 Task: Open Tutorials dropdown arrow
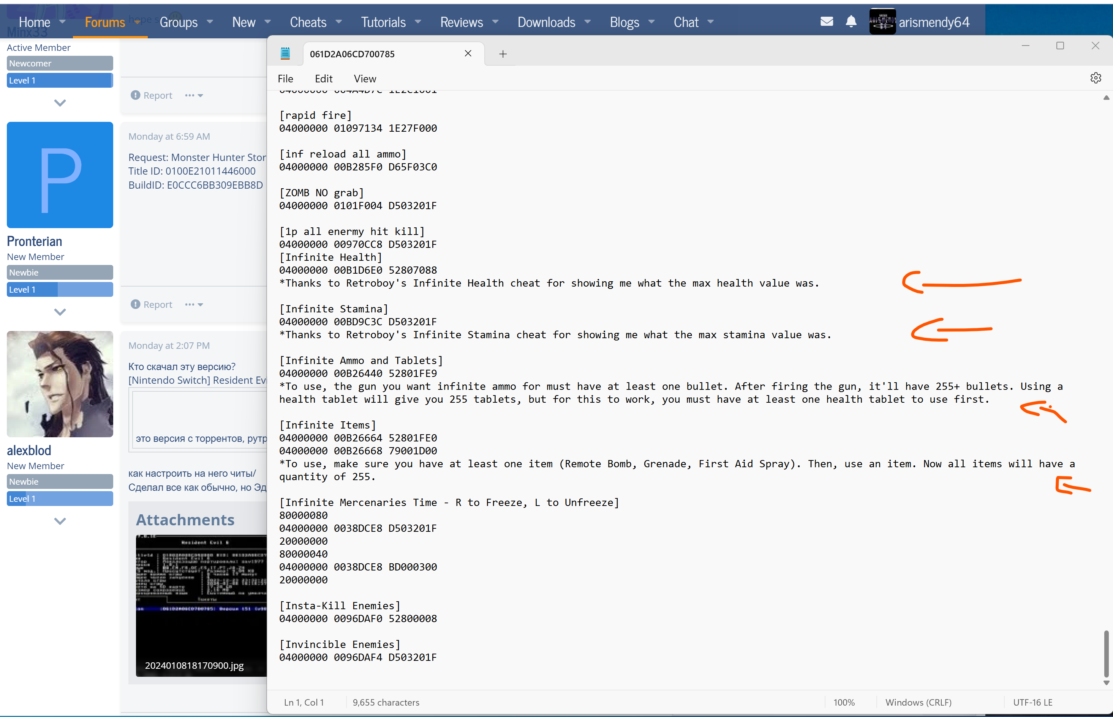418,21
